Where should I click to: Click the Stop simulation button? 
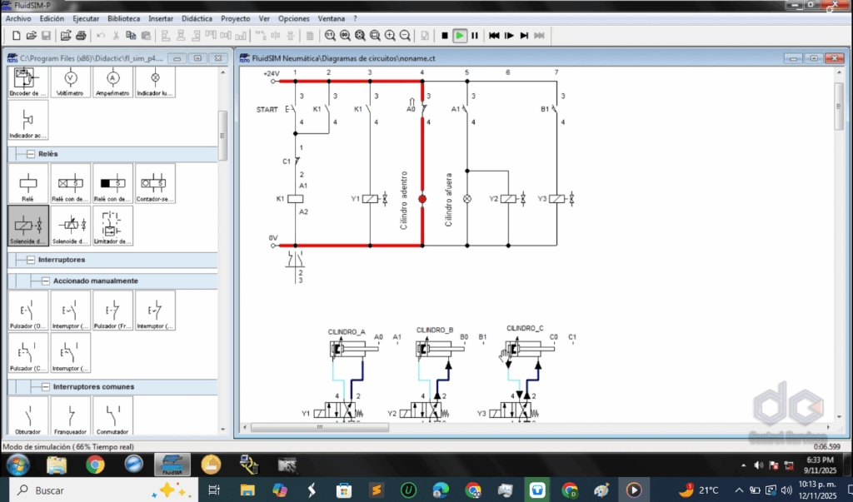point(445,36)
